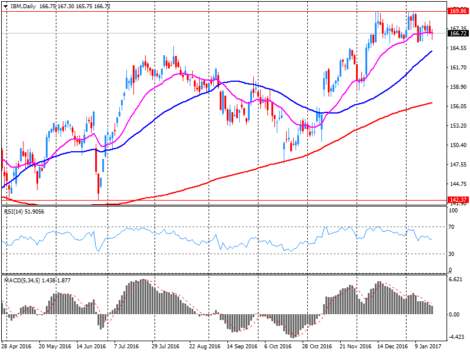The image size is (470, 353).
Task: Click the 22 Aug 2016 date label
Action: pyautogui.click(x=204, y=347)
